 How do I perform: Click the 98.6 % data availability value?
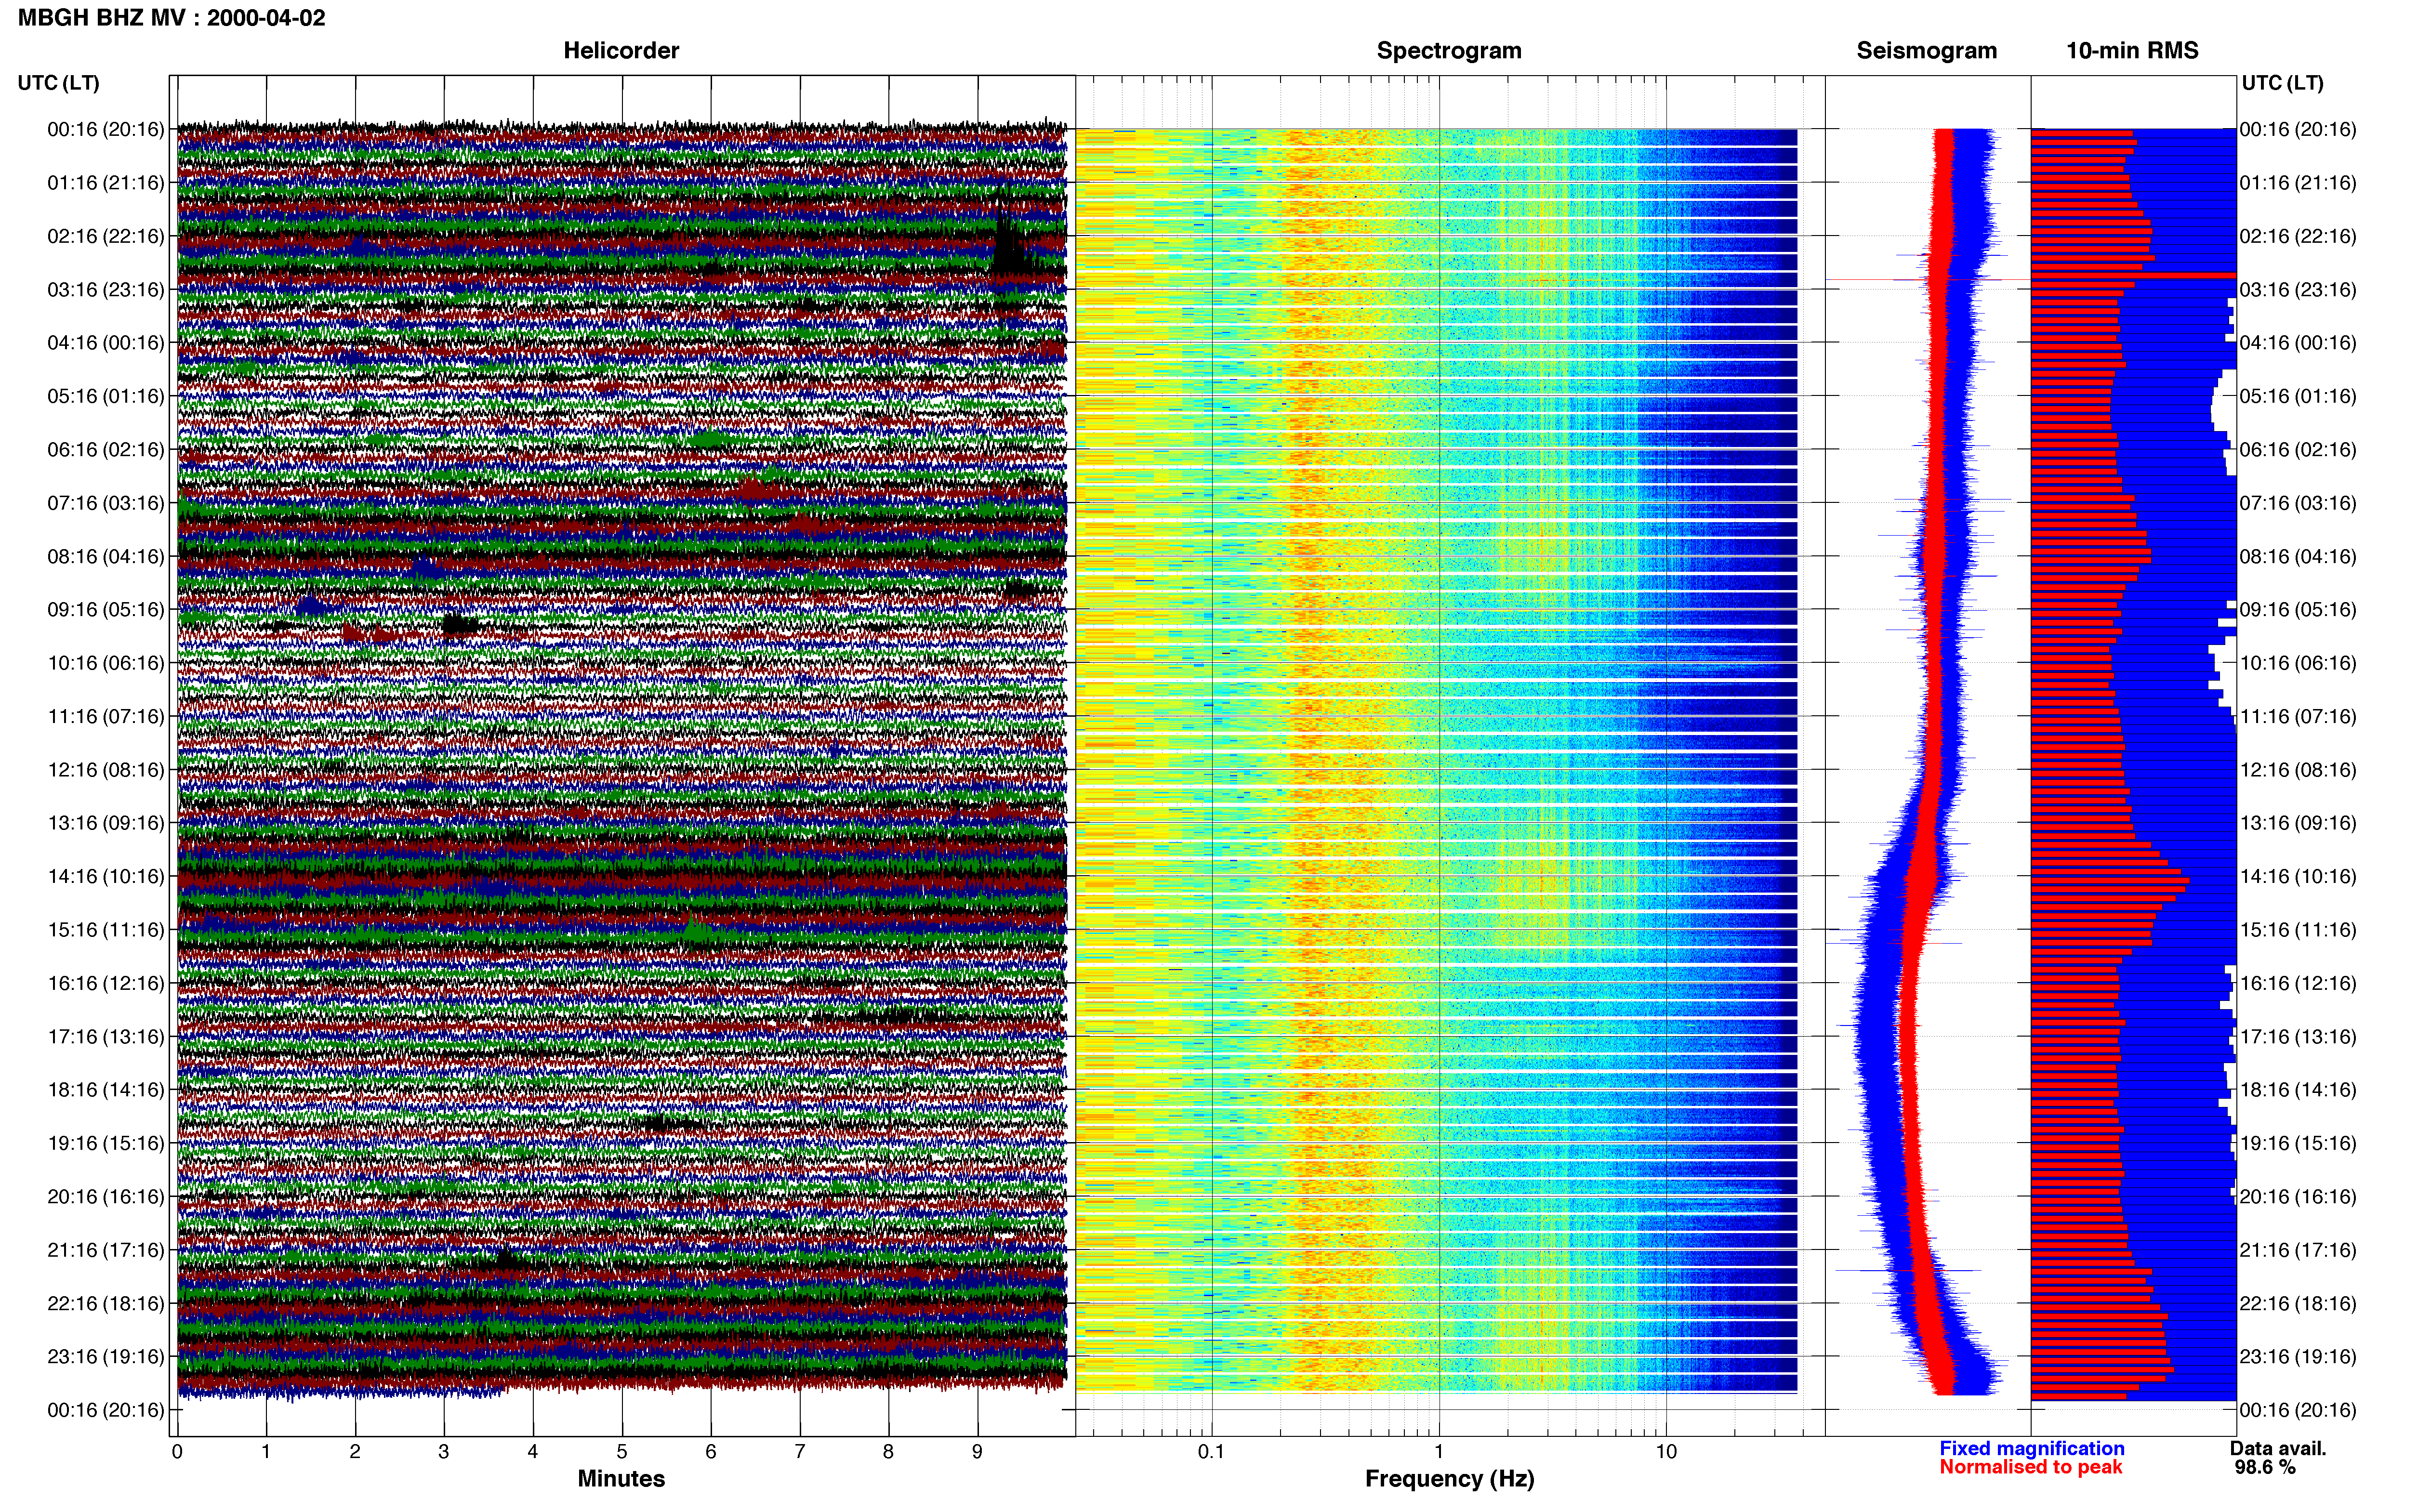2265,1467
